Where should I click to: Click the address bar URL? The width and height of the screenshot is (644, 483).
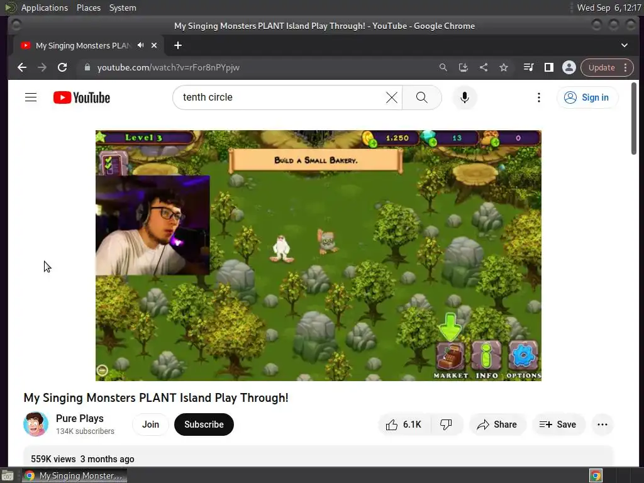(169, 67)
